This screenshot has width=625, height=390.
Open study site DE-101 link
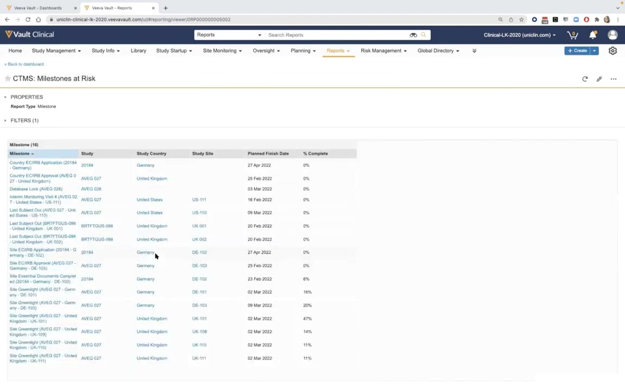(199, 292)
